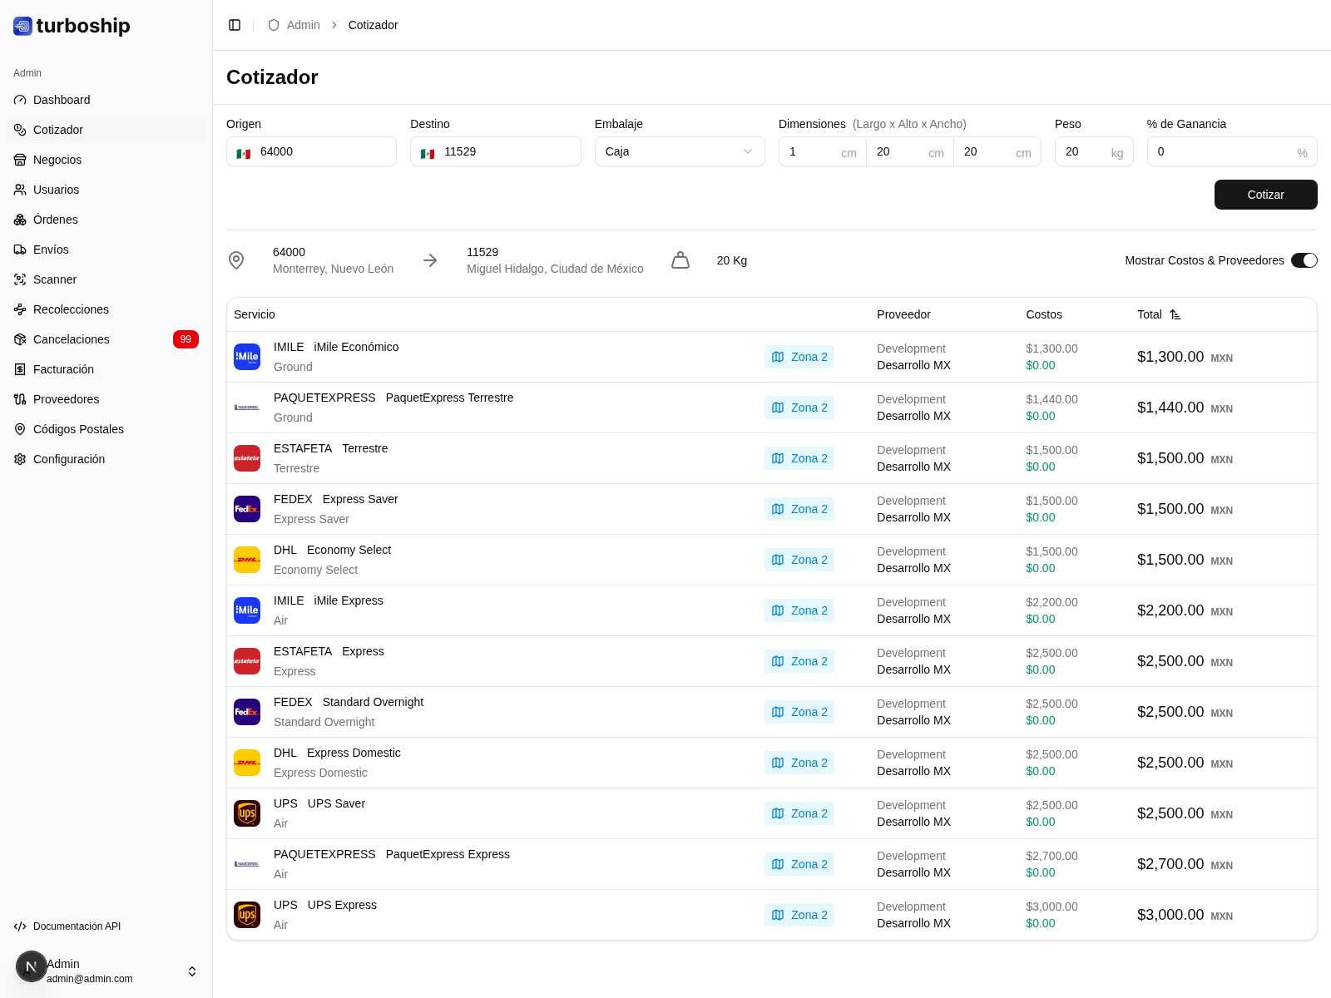
Task: Expand the admin account menu at bottom
Action: (x=191, y=971)
